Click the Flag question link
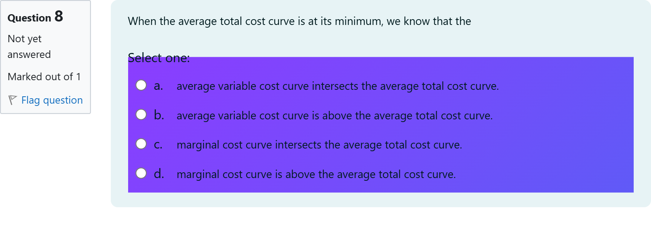This screenshot has width=651, height=236. [x=52, y=100]
